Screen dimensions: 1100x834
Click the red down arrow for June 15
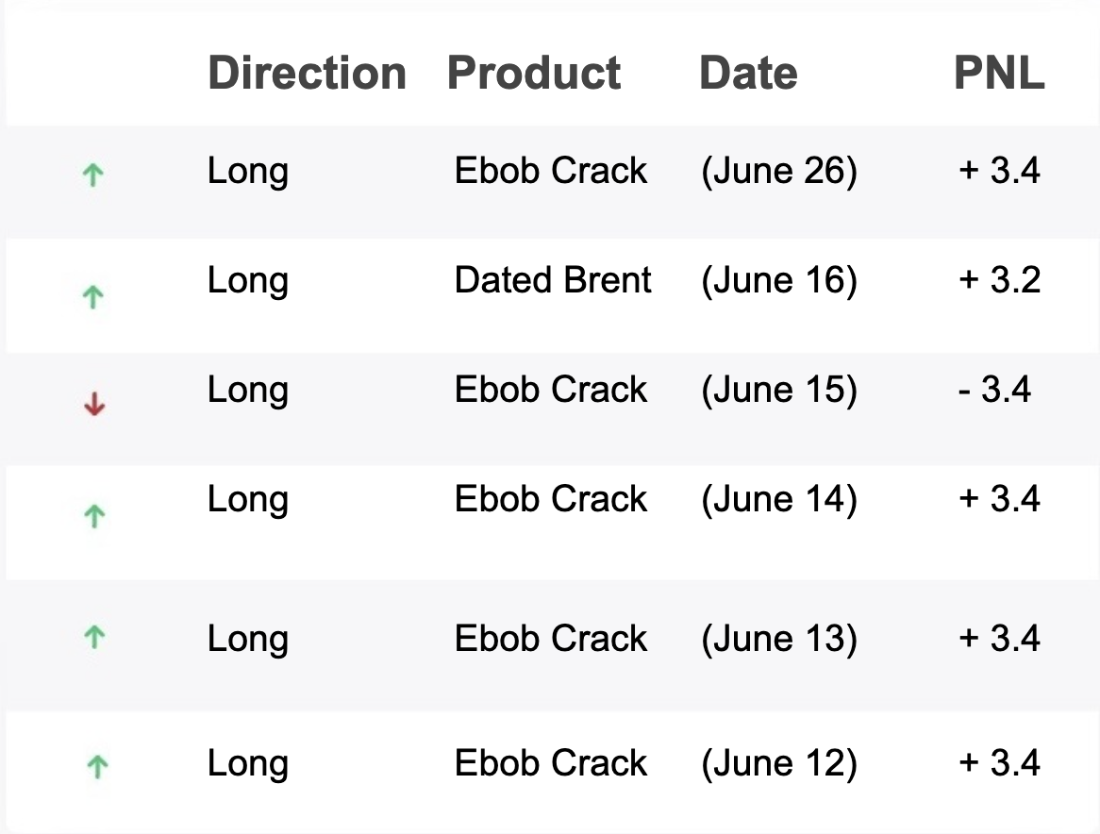pos(94,406)
